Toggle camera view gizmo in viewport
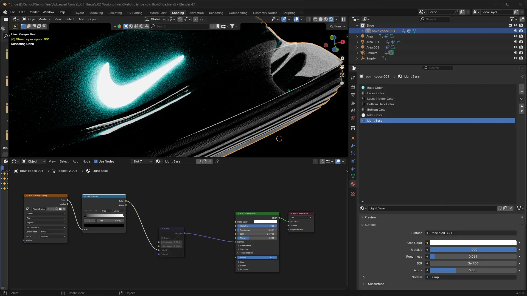This screenshot has height=296, width=527. point(342,75)
